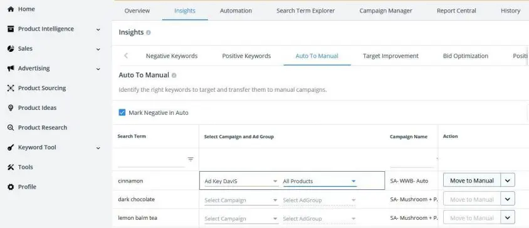Expand the Product Intelligence menu chevron
The image size is (529, 228).
pyautogui.click(x=98, y=29)
